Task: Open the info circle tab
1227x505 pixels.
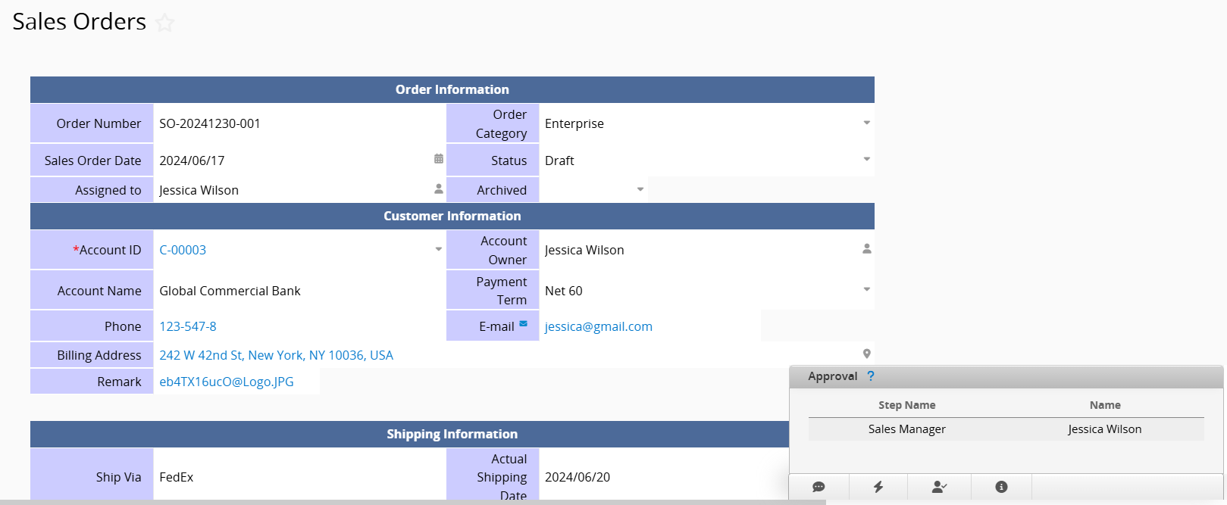Action: pos(1001,487)
